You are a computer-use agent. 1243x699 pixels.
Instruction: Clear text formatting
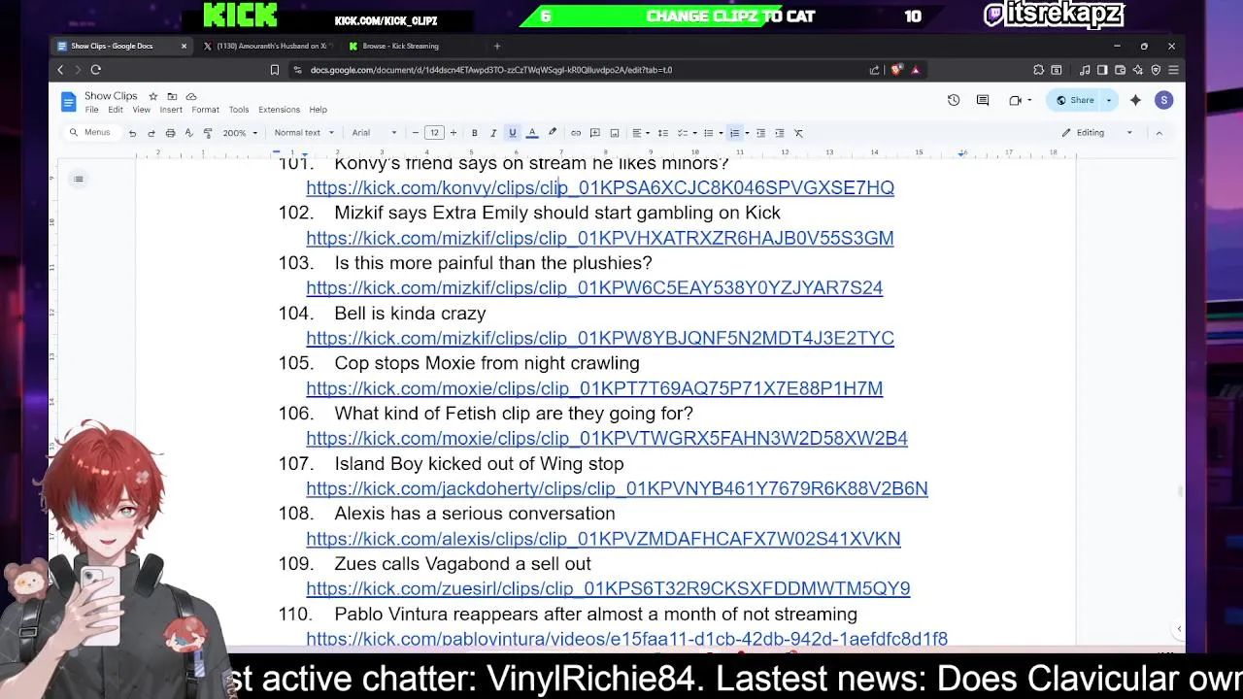click(798, 133)
